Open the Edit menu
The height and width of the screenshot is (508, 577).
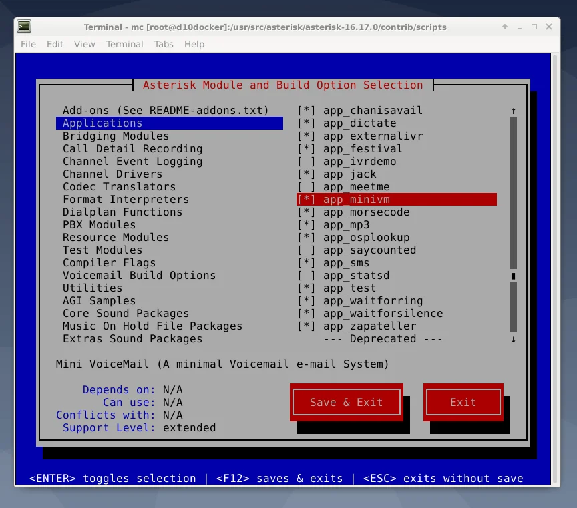tap(55, 44)
